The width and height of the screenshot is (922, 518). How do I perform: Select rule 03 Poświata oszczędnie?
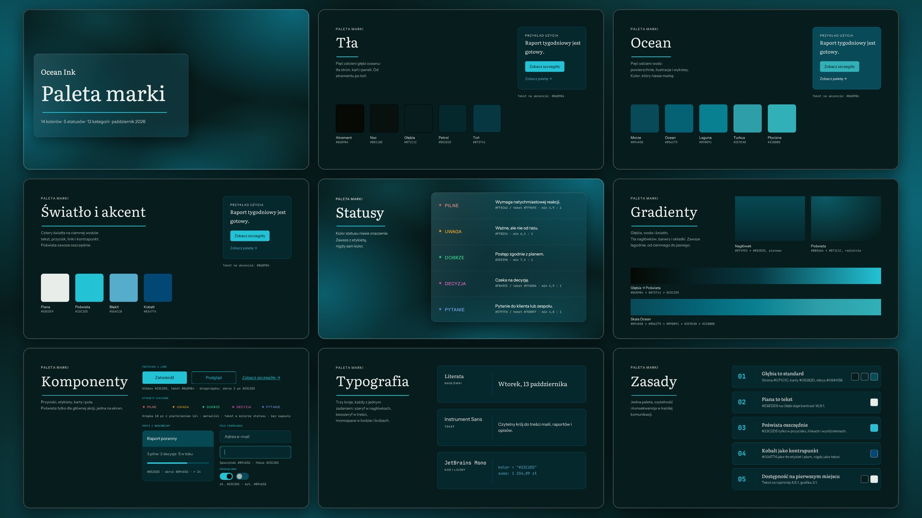(806, 428)
